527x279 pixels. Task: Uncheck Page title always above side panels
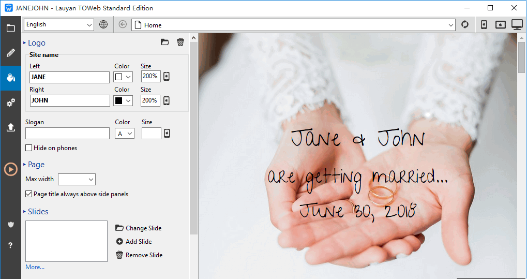(x=29, y=194)
